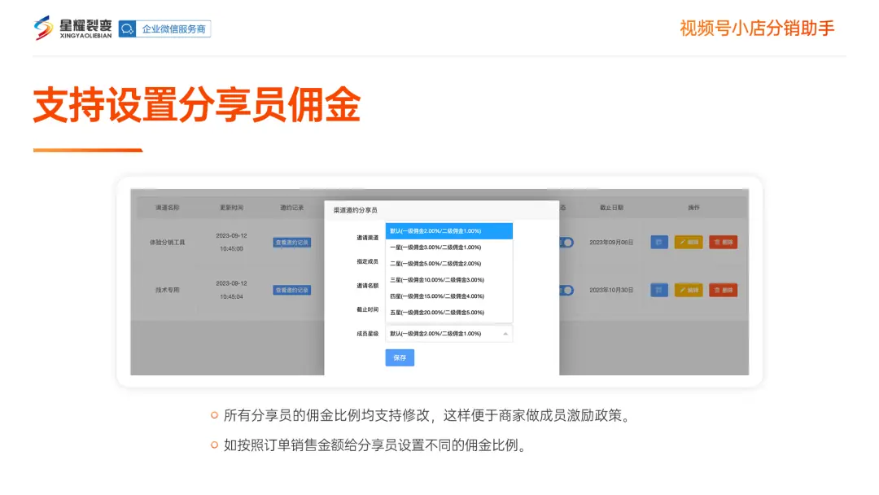The image size is (879, 495).
Task: Collapse dropdown using the 成员星级 arrow
Action: pyautogui.click(x=505, y=334)
